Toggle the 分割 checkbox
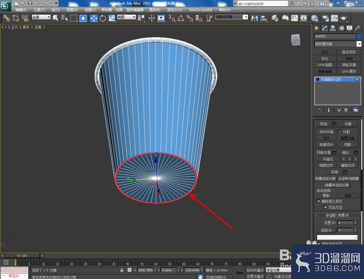364x279 pixels. 340,132
